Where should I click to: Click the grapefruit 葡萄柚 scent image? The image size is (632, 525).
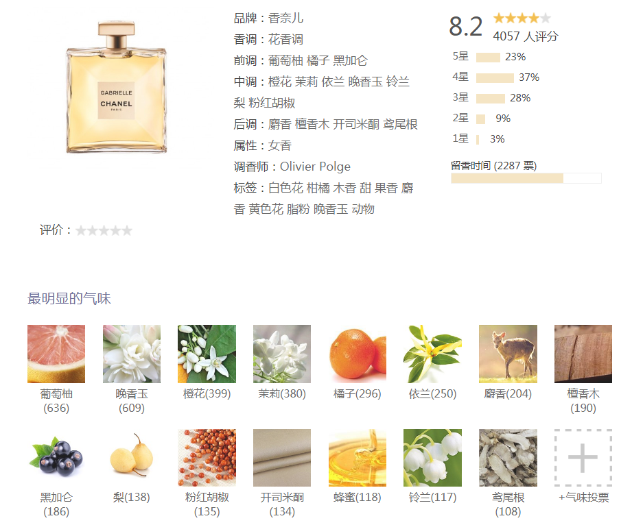(x=56, y=354)
